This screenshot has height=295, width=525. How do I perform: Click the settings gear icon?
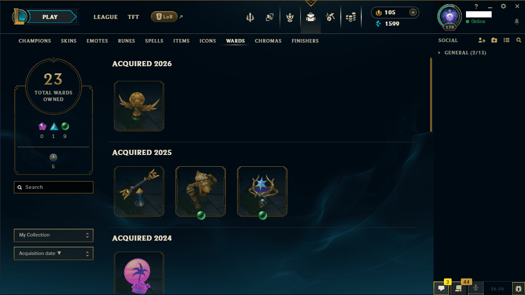(503, 6)
